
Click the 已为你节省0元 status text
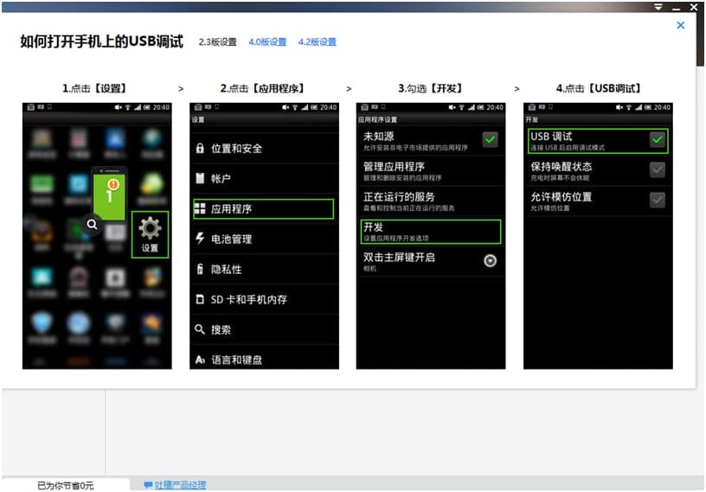click(65, 485)
